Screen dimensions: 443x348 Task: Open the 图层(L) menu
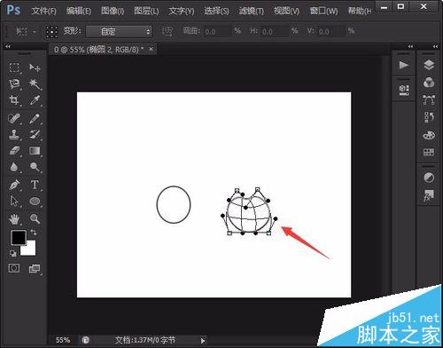pyautogui.click(x=146, y=12)
